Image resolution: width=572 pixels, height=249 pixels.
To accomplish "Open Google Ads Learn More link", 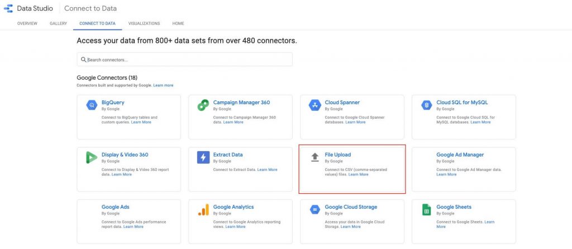I will [133, 226].
